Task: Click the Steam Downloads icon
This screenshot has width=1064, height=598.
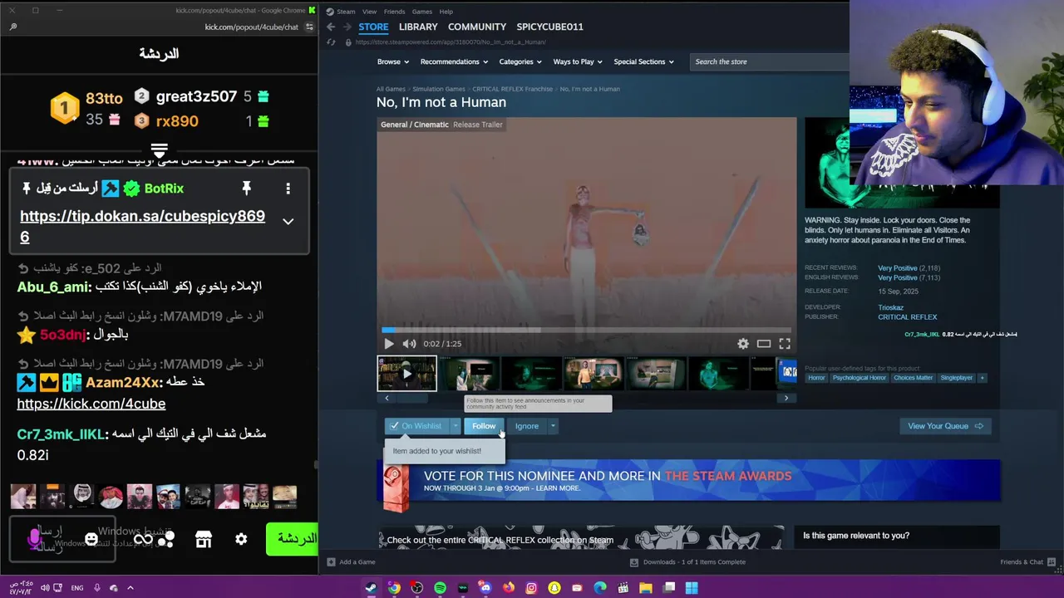Action: 634,562
